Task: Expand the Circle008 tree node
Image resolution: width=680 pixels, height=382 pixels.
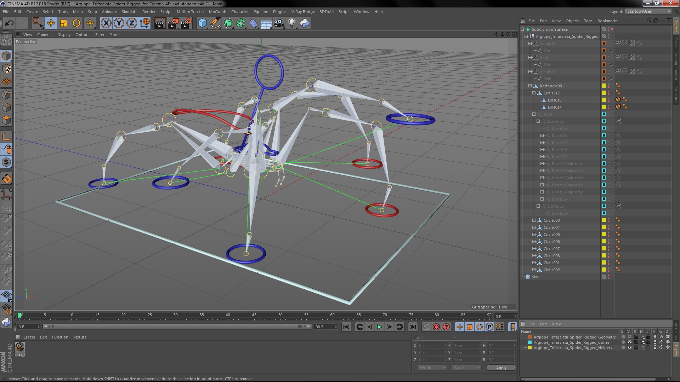Action: click(534, 256)
